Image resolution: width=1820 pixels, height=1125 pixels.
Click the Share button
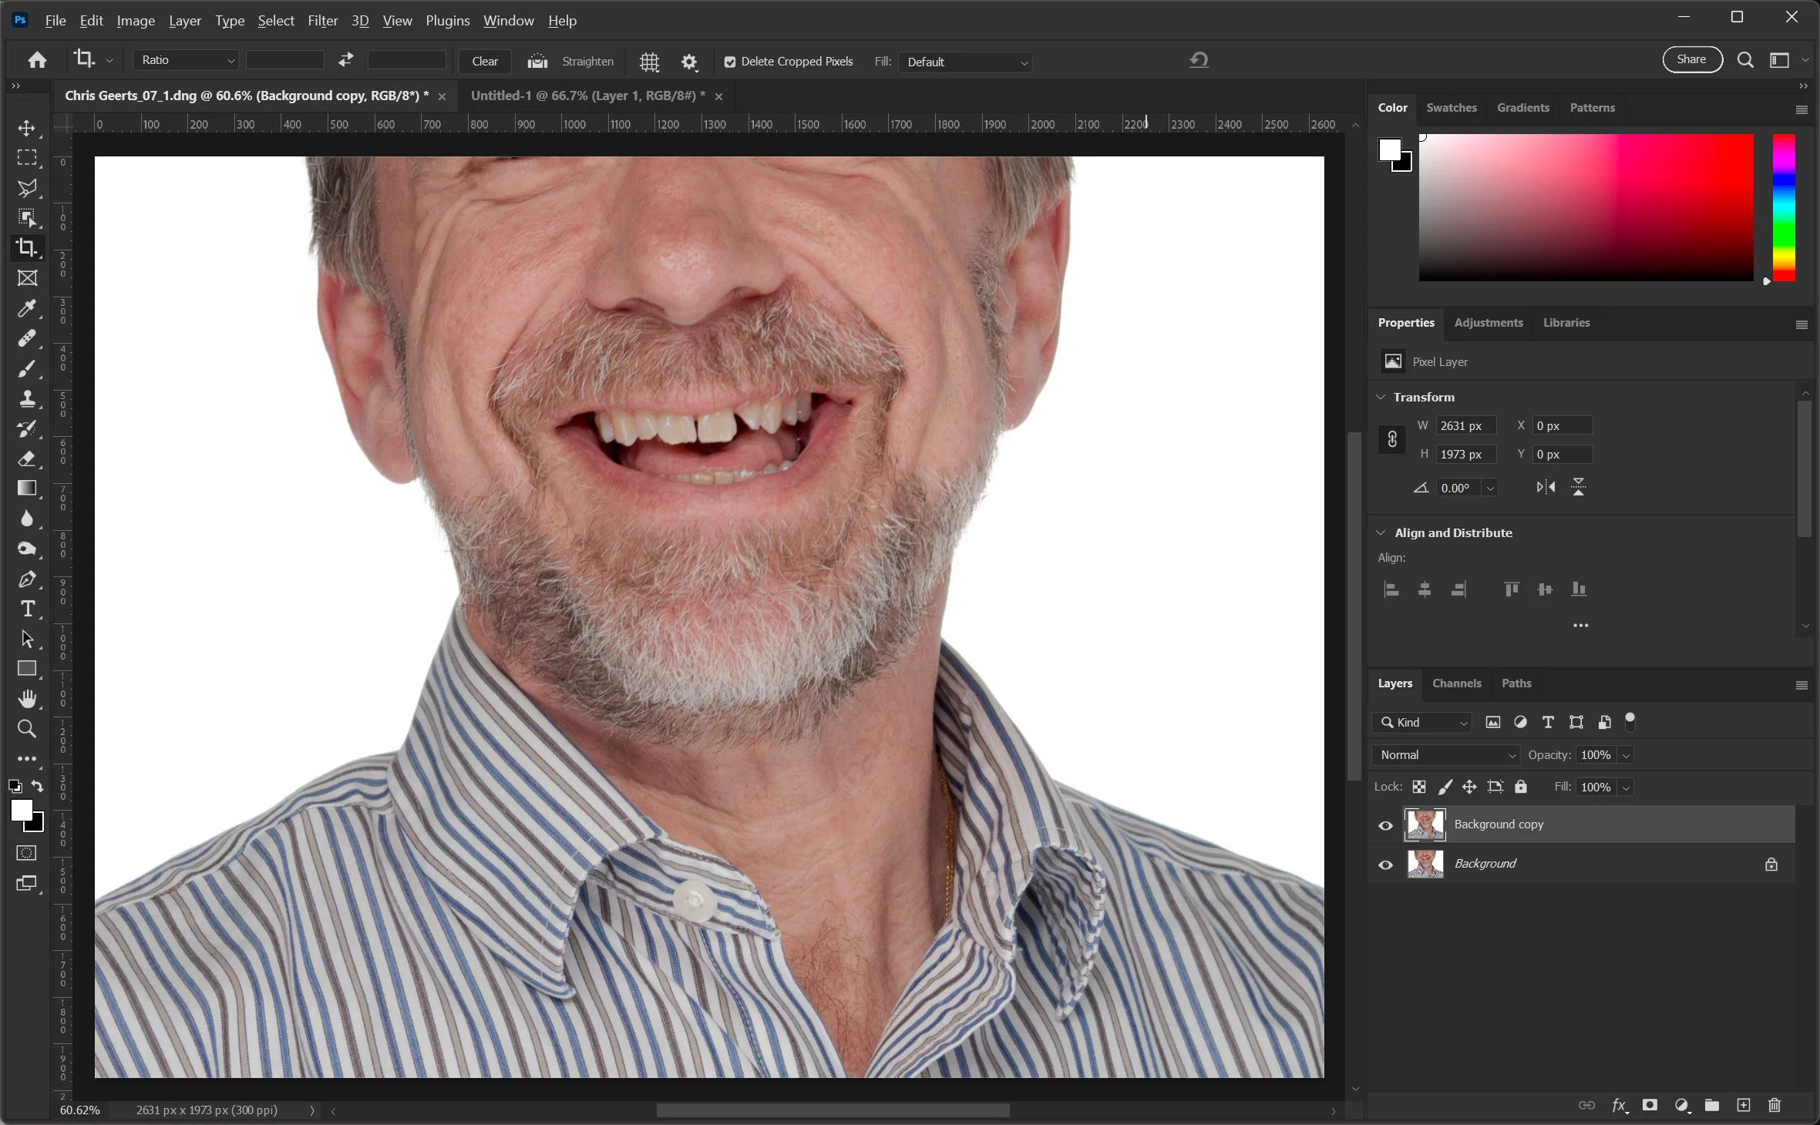coord(1691,59)
